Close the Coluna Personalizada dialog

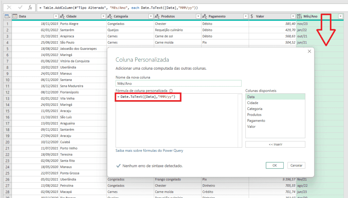(x=309, y=51)
